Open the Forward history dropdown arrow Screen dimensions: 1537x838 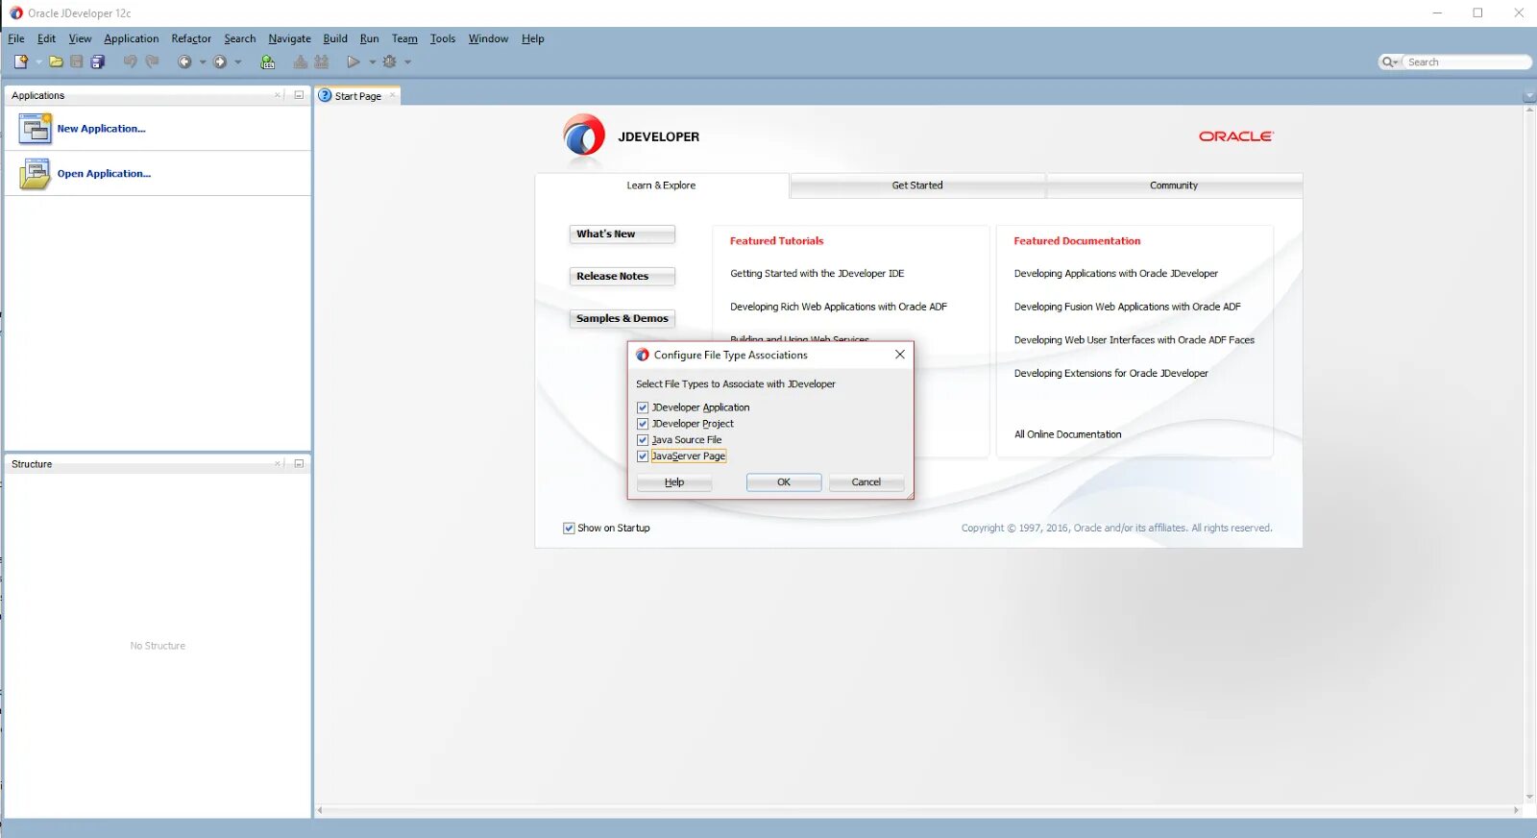pos(238,62)
